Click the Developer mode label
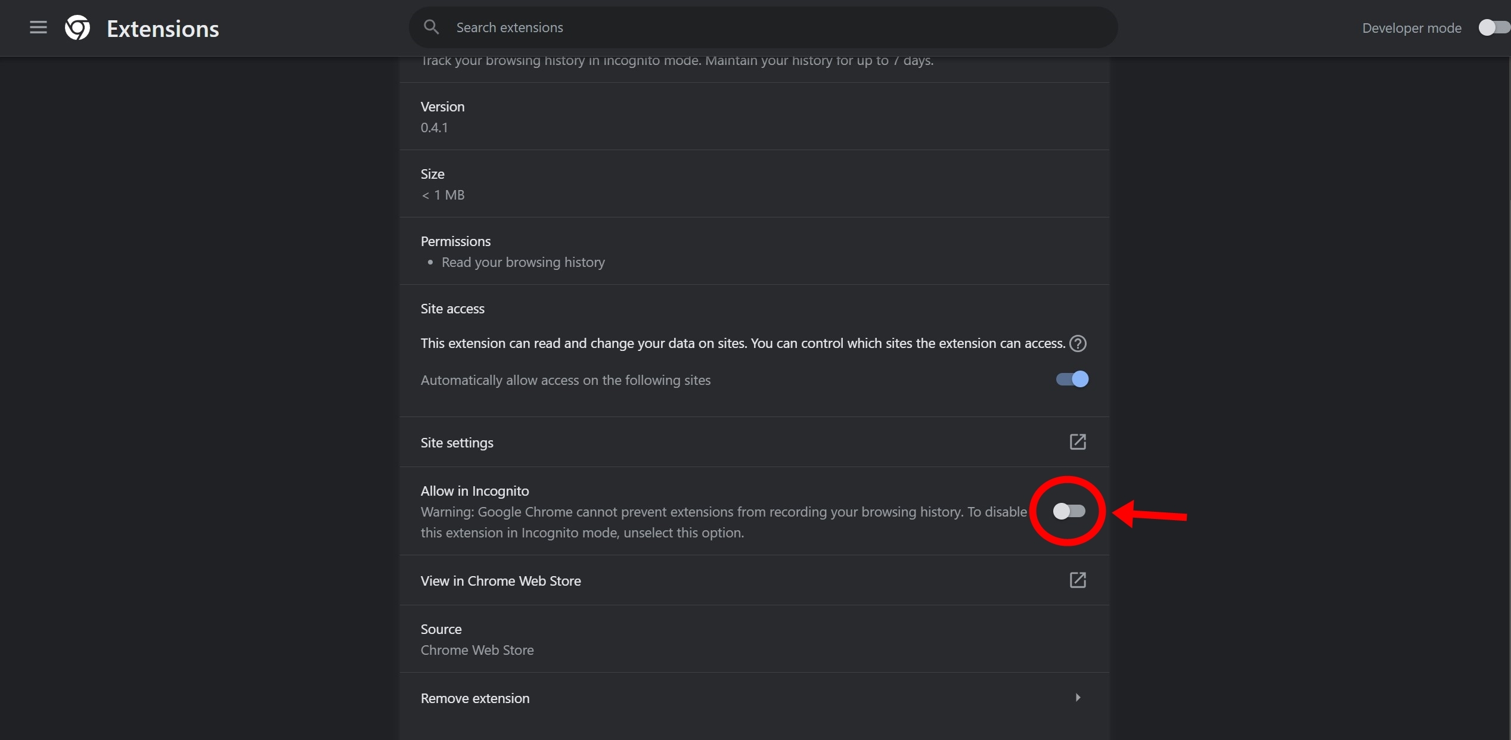This screenshot has height=740, width=1511. 1411,28
